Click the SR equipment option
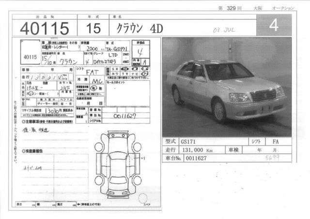The width and height of the screenshot is (310, 219). (x=115, y=69)
